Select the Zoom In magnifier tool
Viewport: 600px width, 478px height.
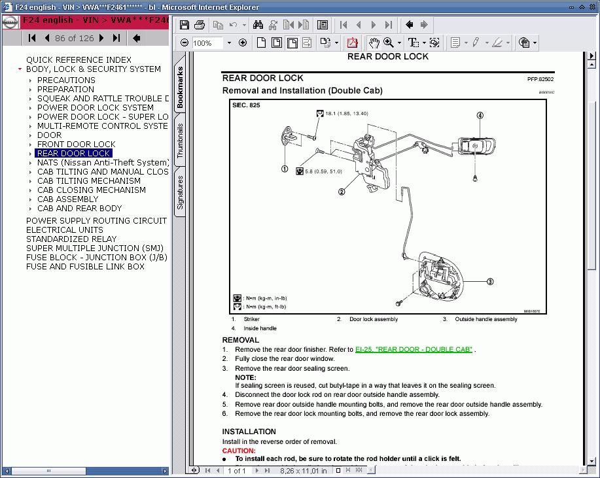click(389, 43)
